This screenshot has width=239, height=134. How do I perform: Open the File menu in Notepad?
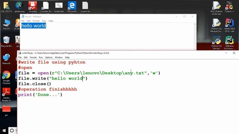(x=23, y=21)
